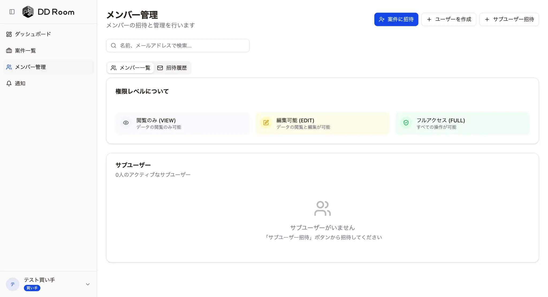Click the 買い手 badge label
The width and height of the screenshot is (548, 297).
coord(32,288)
